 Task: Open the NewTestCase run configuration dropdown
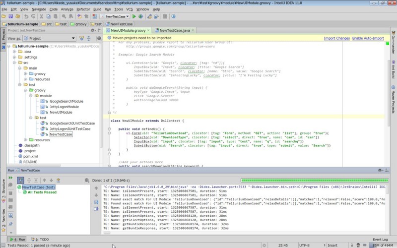tap(115, 16)
